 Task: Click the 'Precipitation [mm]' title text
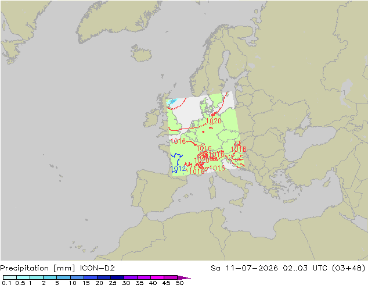click(38, 268)
